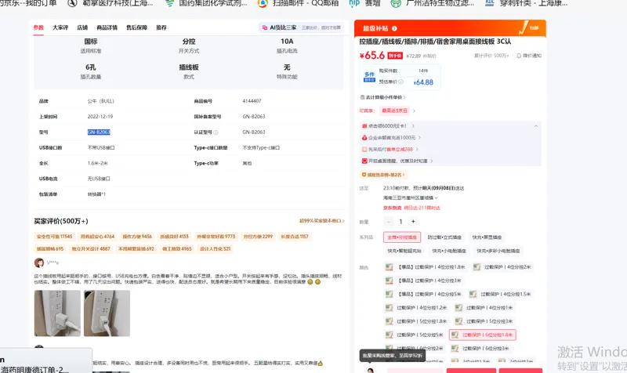
Task: Open the 大家评 tab
Action: coord(60,27)
